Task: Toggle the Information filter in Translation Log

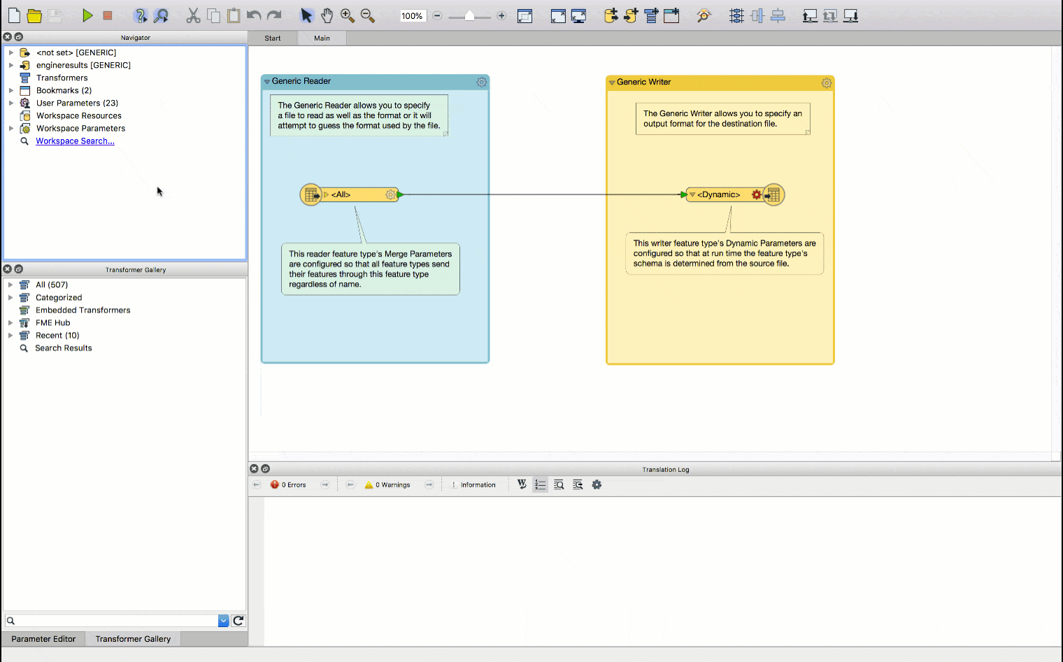Action: tap(473, 484)
